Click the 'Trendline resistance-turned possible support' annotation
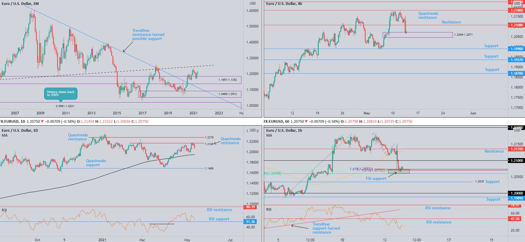525x242 pixels. click(x=148, y=34)
